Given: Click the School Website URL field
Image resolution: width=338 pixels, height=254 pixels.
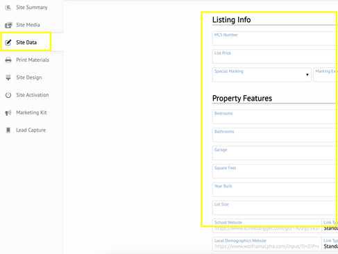Looking at the screenshot, I should click(267, 226).
